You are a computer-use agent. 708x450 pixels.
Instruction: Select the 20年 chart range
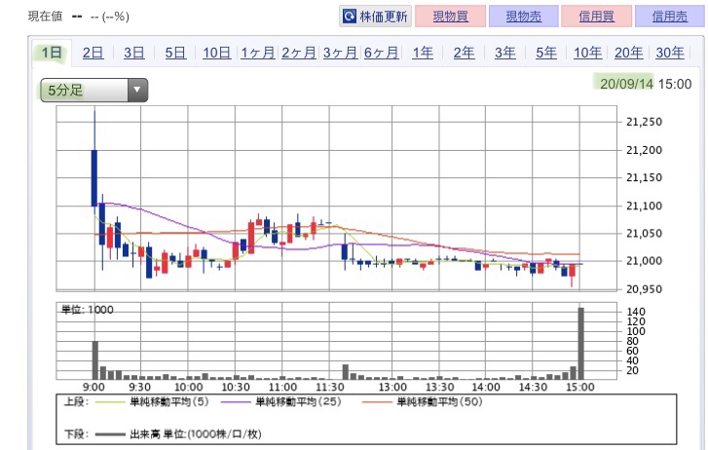coord(628,53)
